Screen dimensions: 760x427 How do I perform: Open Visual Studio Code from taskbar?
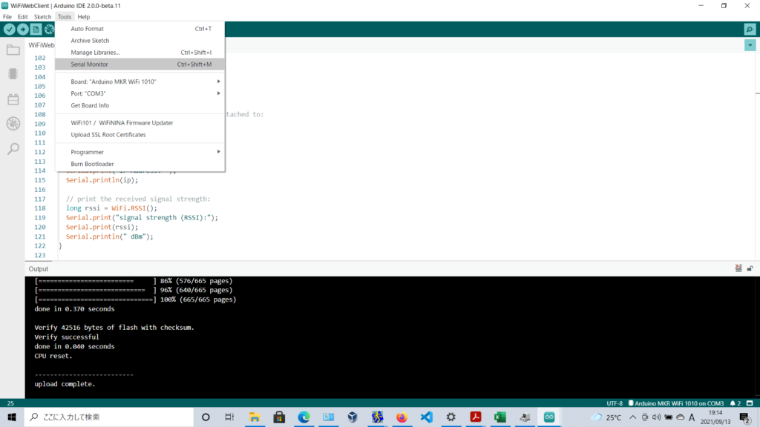pos(427,417)
